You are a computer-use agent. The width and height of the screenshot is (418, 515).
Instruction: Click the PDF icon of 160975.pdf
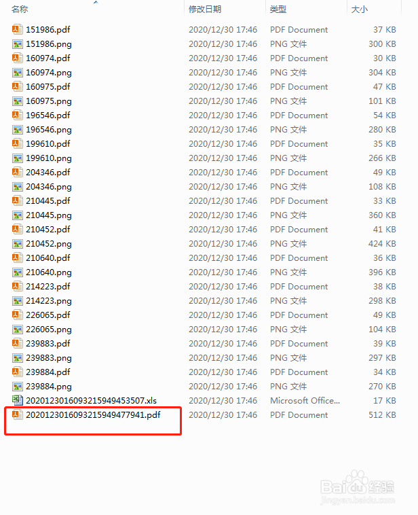coord(18,87)
